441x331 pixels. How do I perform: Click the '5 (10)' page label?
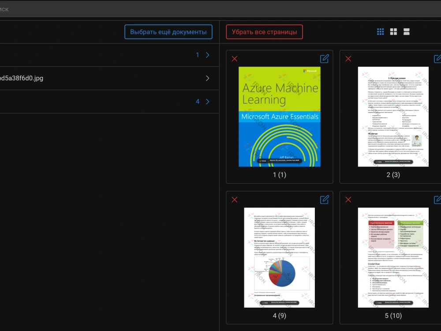point(393,316)
